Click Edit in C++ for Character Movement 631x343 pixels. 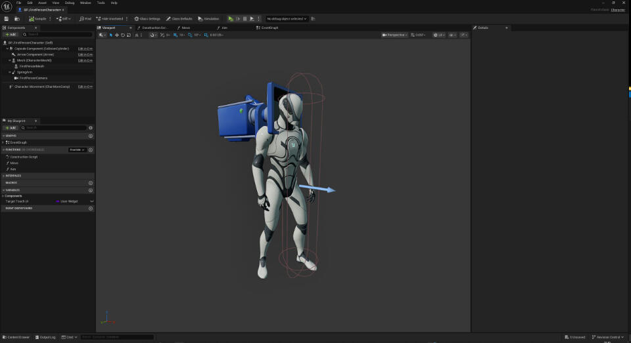(x=85, y=87)
